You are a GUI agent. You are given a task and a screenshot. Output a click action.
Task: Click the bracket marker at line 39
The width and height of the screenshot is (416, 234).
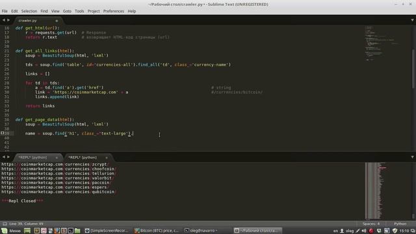(3, 133)
